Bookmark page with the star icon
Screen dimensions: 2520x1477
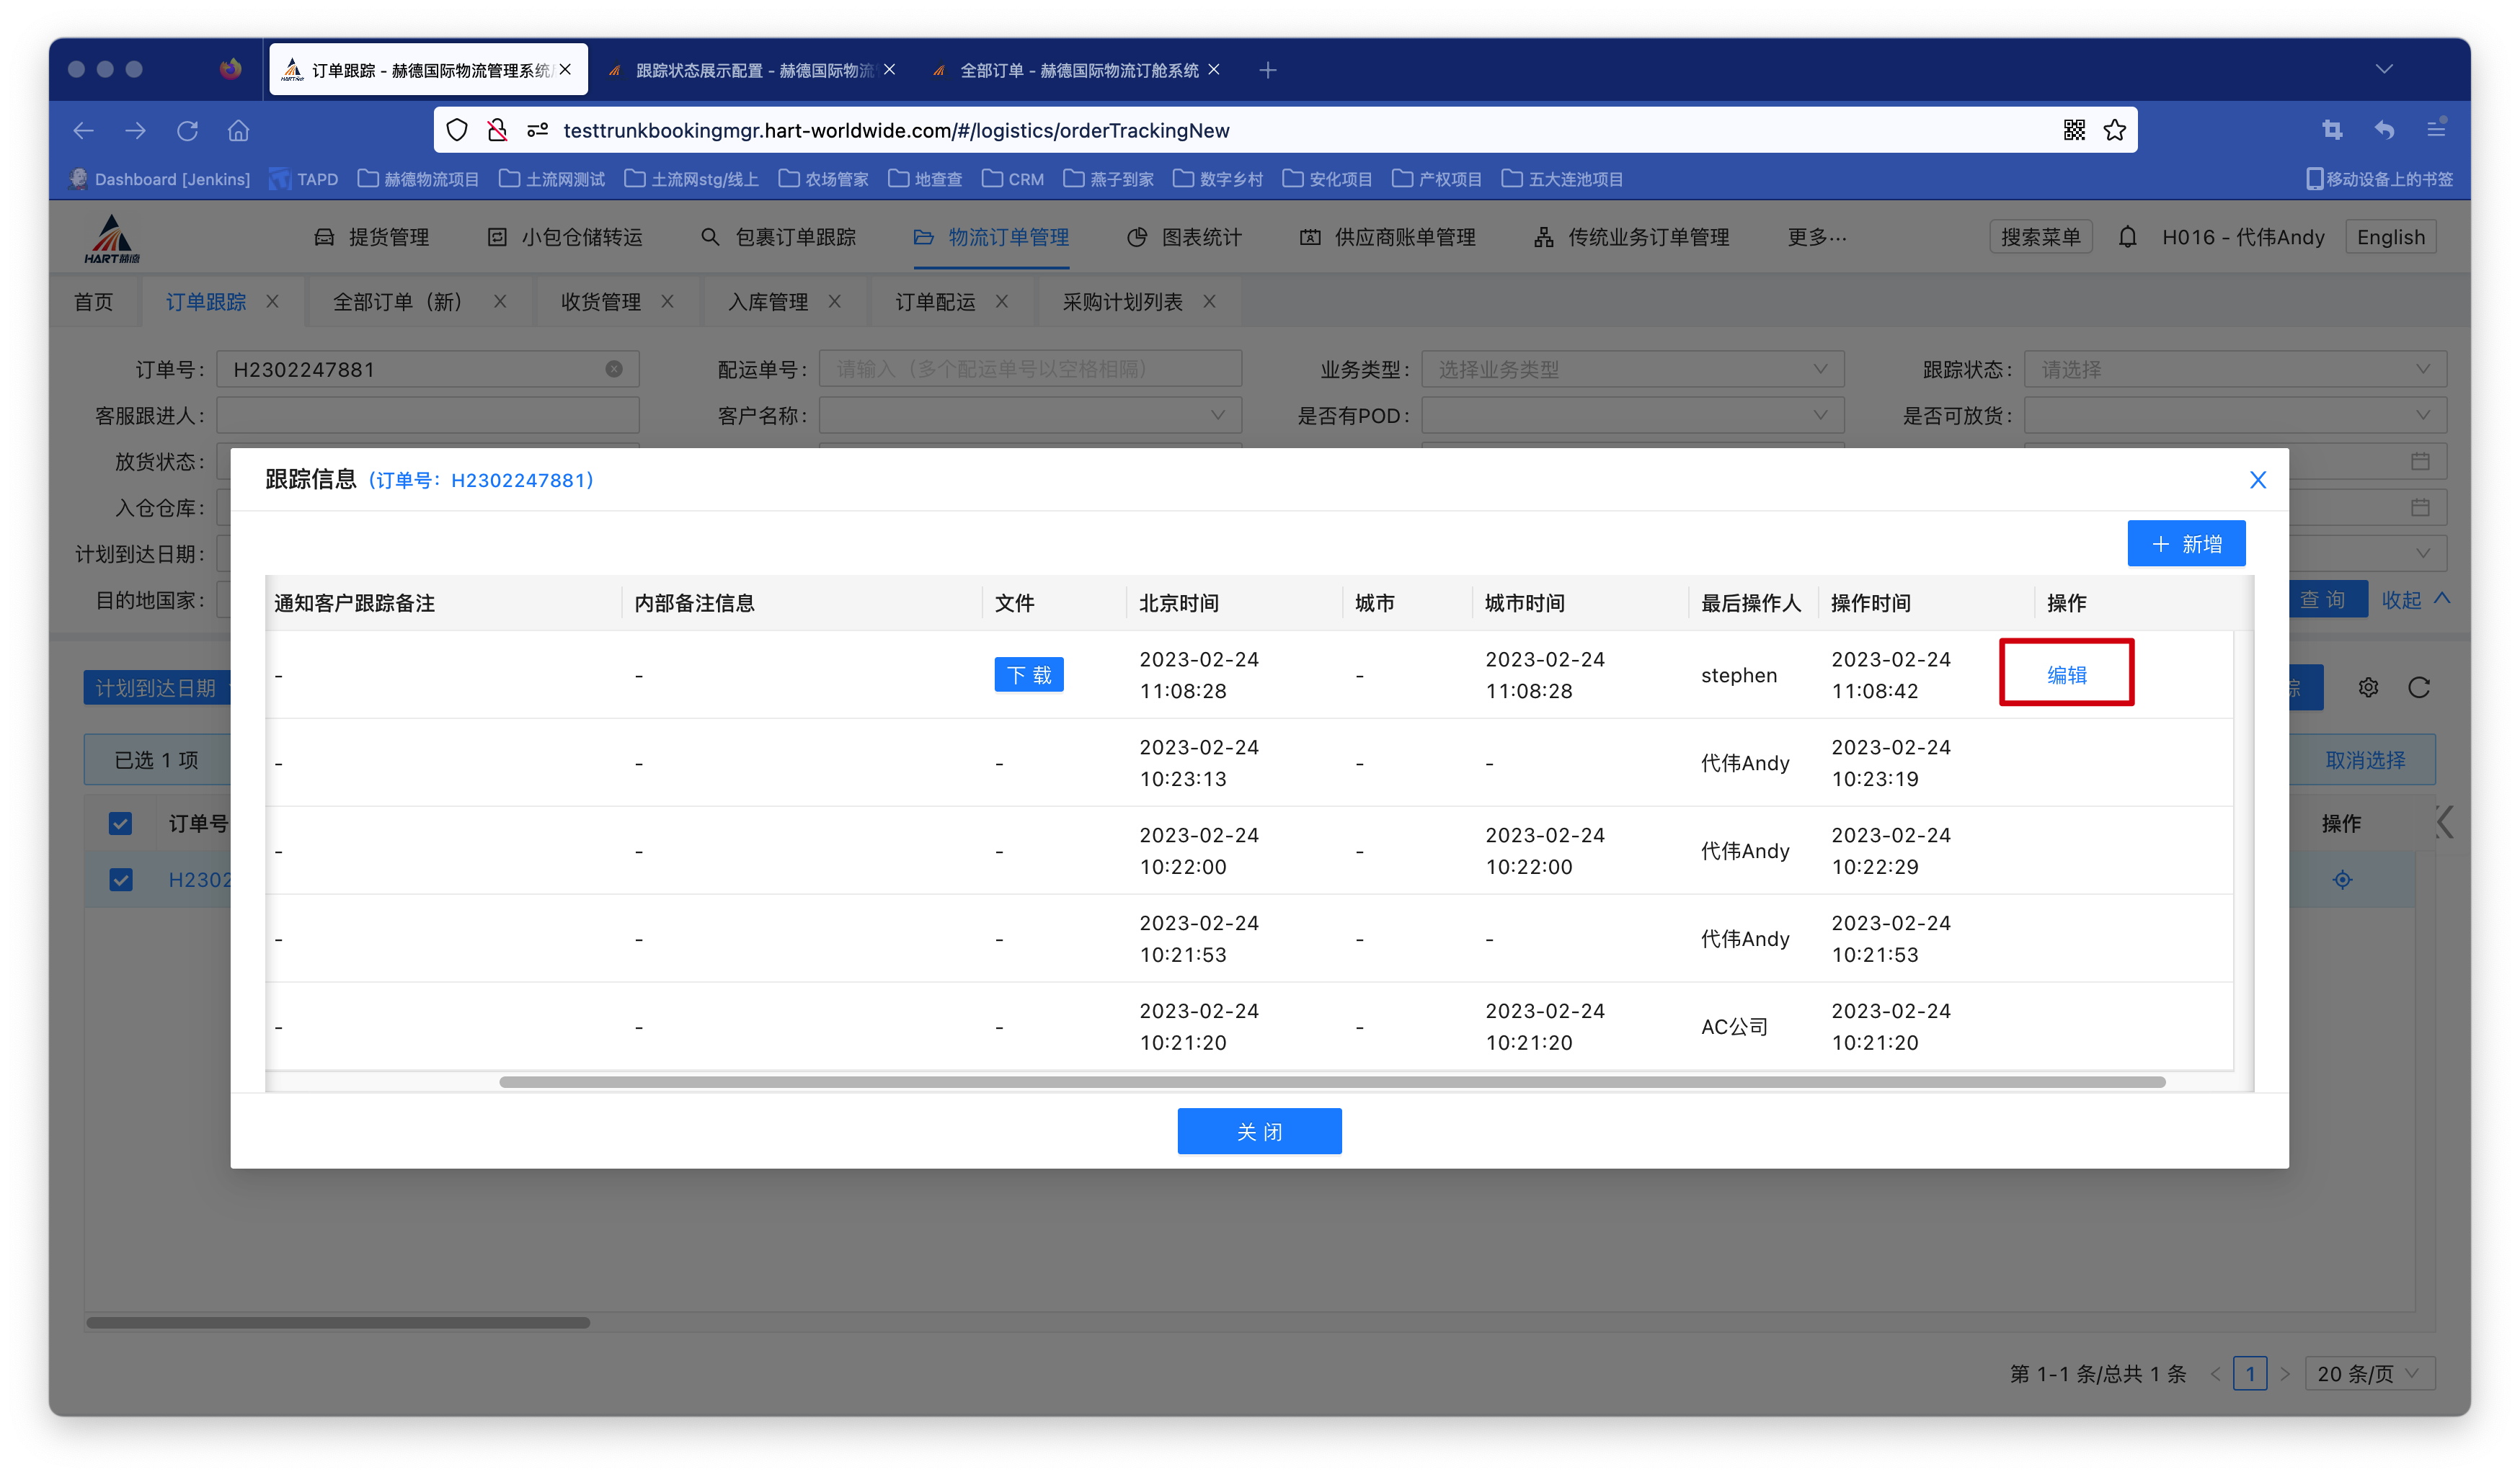pos(2114,130)
